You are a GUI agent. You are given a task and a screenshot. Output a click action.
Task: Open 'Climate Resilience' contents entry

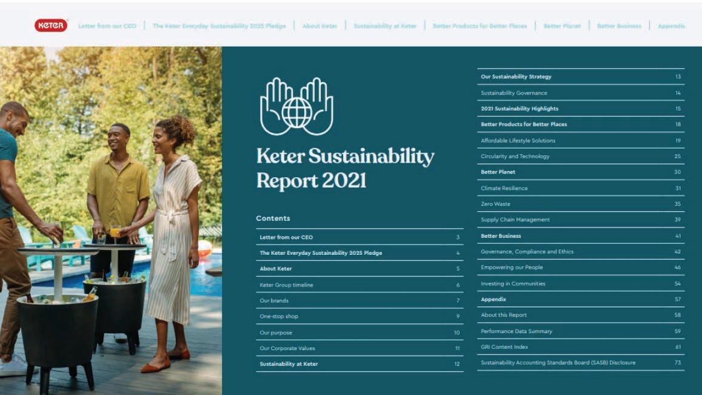[581, 188]
